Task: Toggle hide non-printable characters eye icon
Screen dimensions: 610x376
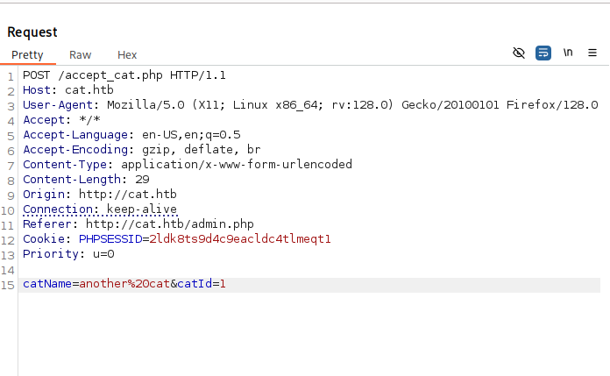Action: (519, 53)
